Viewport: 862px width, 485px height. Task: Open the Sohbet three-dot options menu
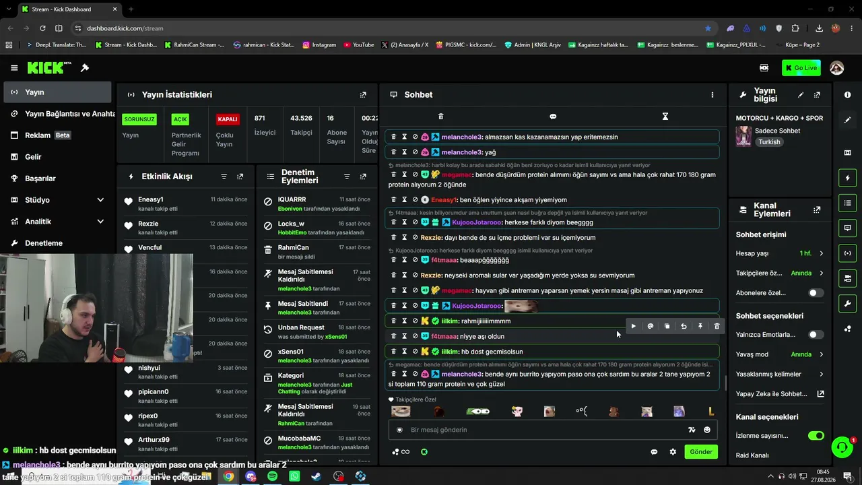(x=712, y=95)
